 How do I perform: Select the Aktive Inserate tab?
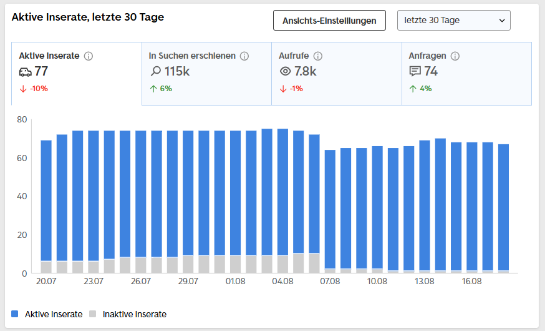click(x=77, y=74)
